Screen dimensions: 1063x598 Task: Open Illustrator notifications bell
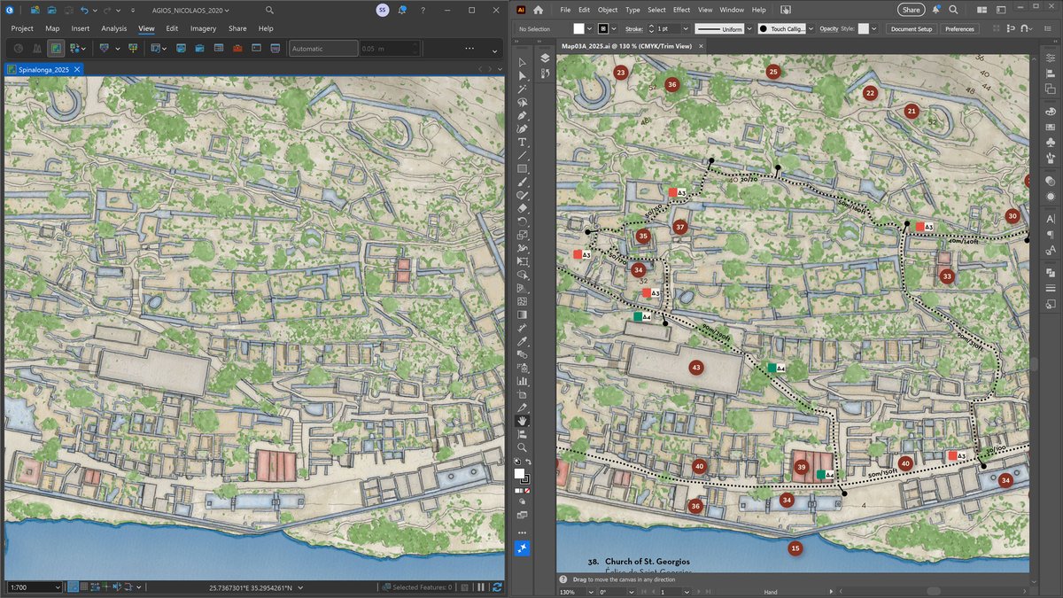pos(936,10)
